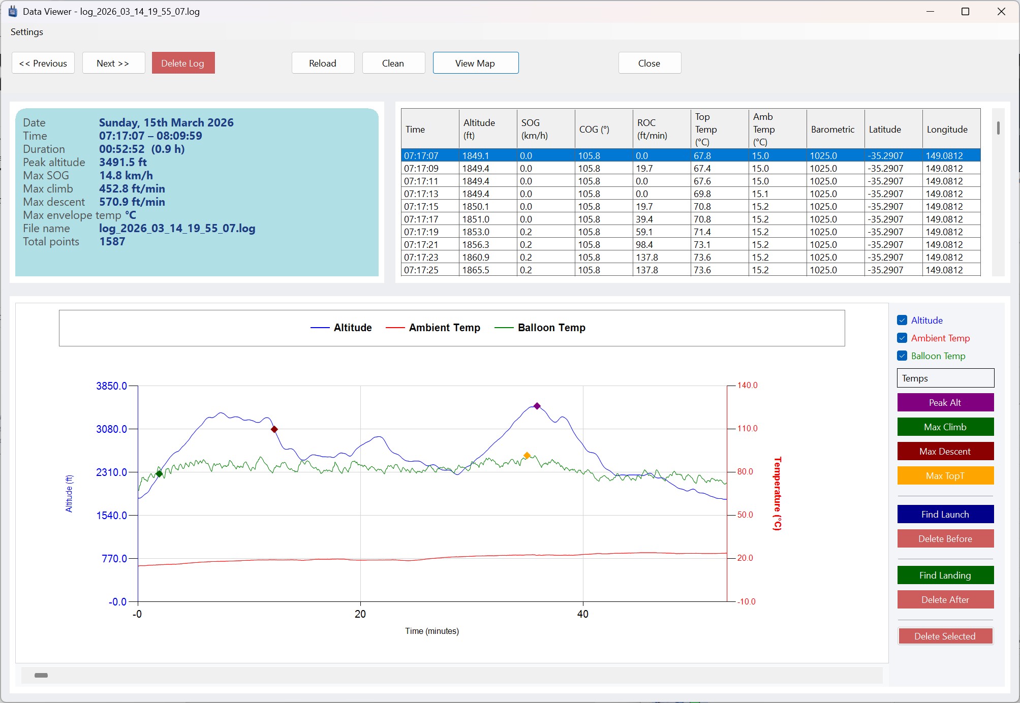Click the ROC (ft/min) column header
This screenshot has width=1020, height=703.
[x=662, y=129]
